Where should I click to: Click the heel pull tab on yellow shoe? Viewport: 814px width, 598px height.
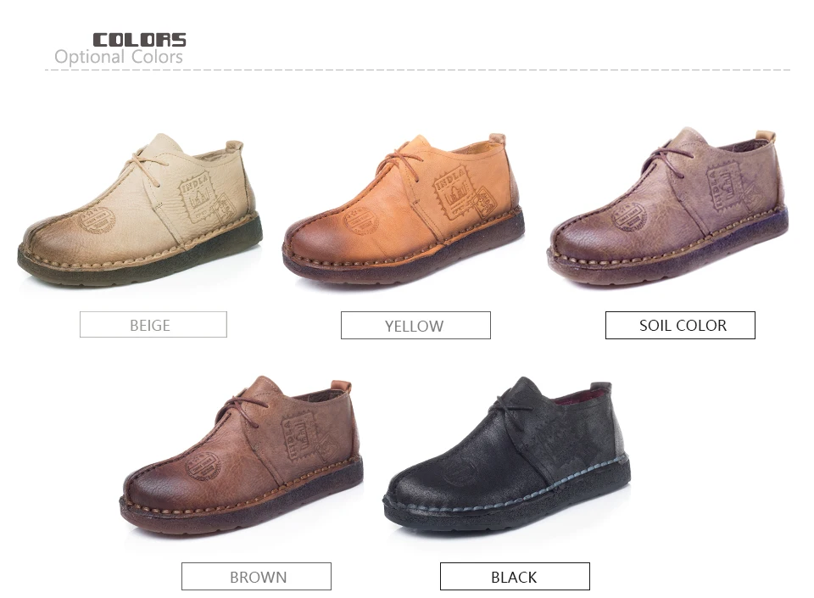pos(497,138)
